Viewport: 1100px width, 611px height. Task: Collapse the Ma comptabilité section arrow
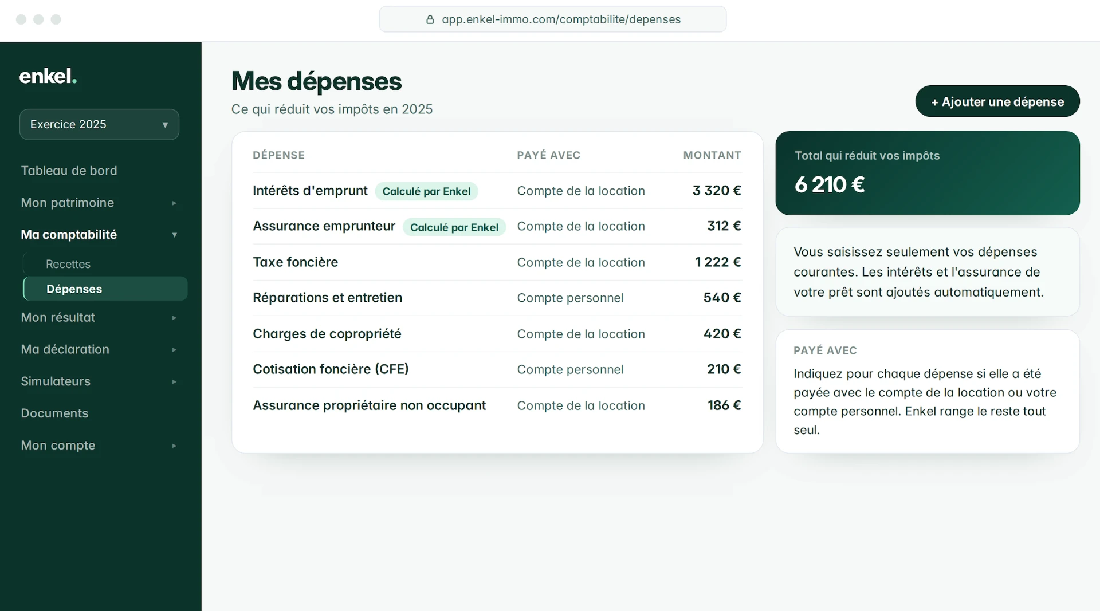(x=174, y=235)
